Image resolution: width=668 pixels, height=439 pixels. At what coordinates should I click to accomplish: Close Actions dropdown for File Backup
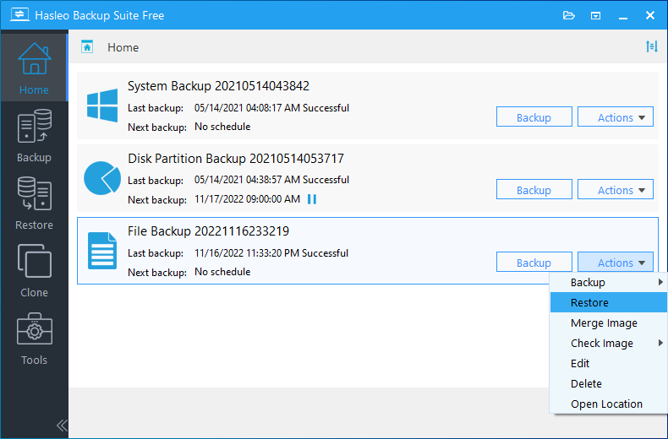(x=616, y=262)
